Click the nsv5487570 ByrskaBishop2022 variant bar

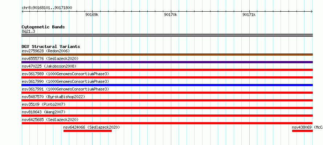click(x=167, y=100)
